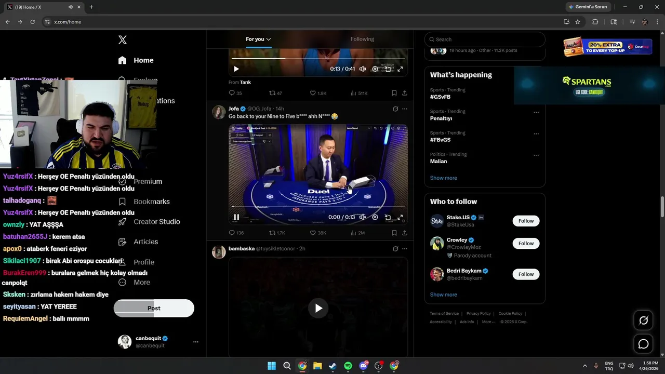Image resolution: width=665 pixels, height=374 pixels.
Task: Seek in the top video progress bar
Action: 318,58
